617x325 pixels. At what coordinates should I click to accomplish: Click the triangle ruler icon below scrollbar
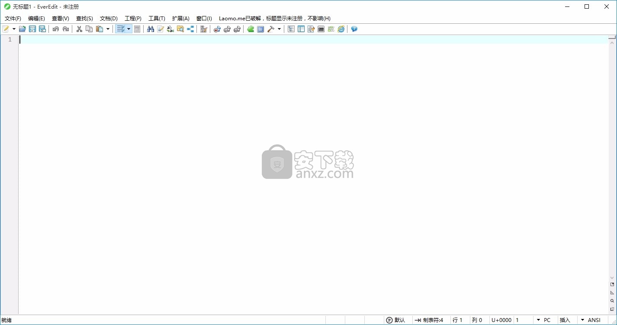pyautogui.click(x=612, y=293)
